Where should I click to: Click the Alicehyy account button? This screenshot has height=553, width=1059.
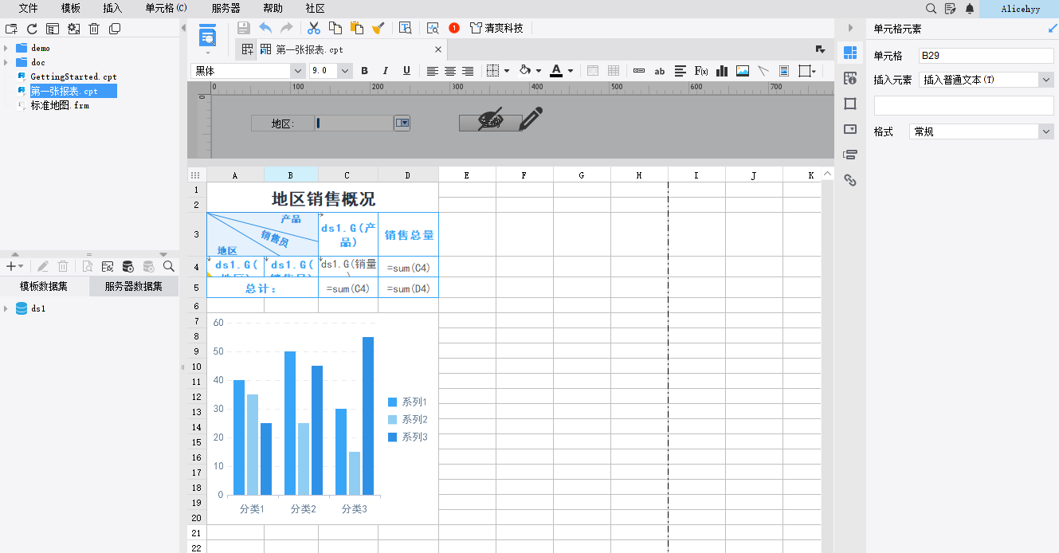pyautogui.click(x=1021, y=8)
